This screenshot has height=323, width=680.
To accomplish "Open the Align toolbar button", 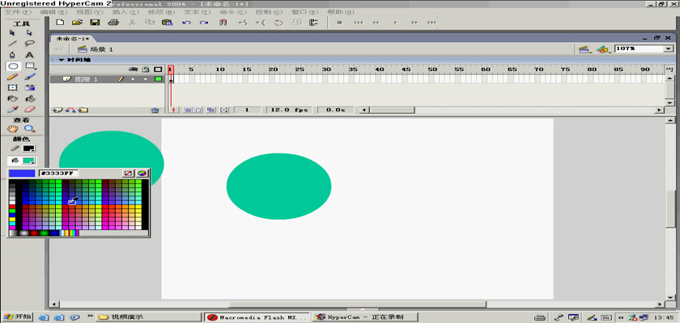I will (314, 23).
